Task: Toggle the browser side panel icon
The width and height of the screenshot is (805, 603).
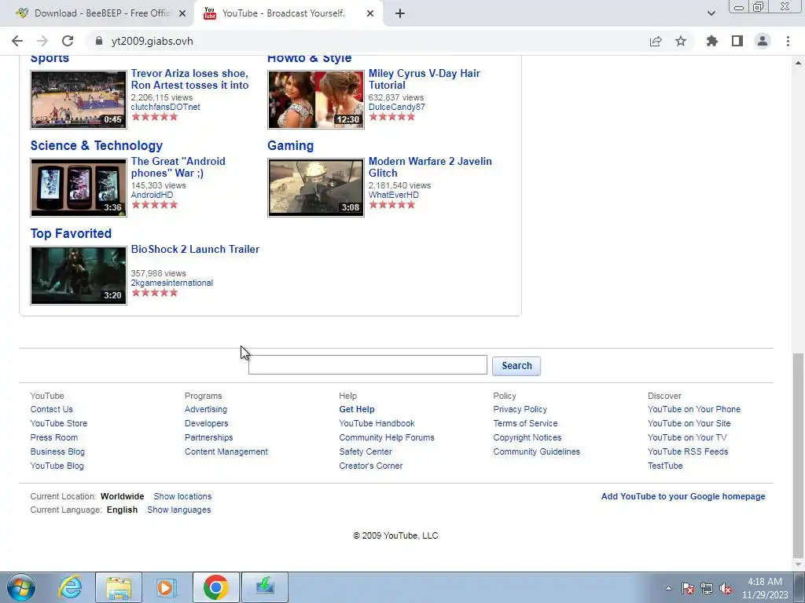Action: click(x=737, y=41)
